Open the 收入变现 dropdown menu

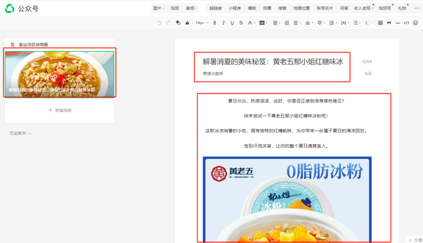pos(364,8)
